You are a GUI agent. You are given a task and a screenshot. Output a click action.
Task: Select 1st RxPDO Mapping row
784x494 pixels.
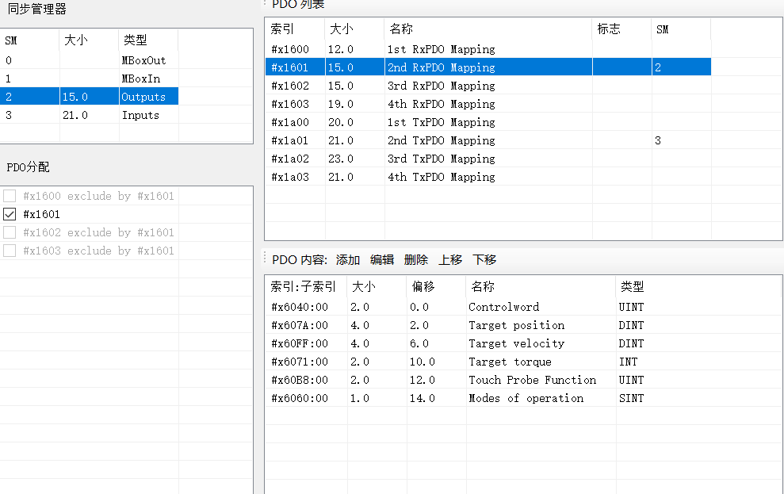click(441, 49)
